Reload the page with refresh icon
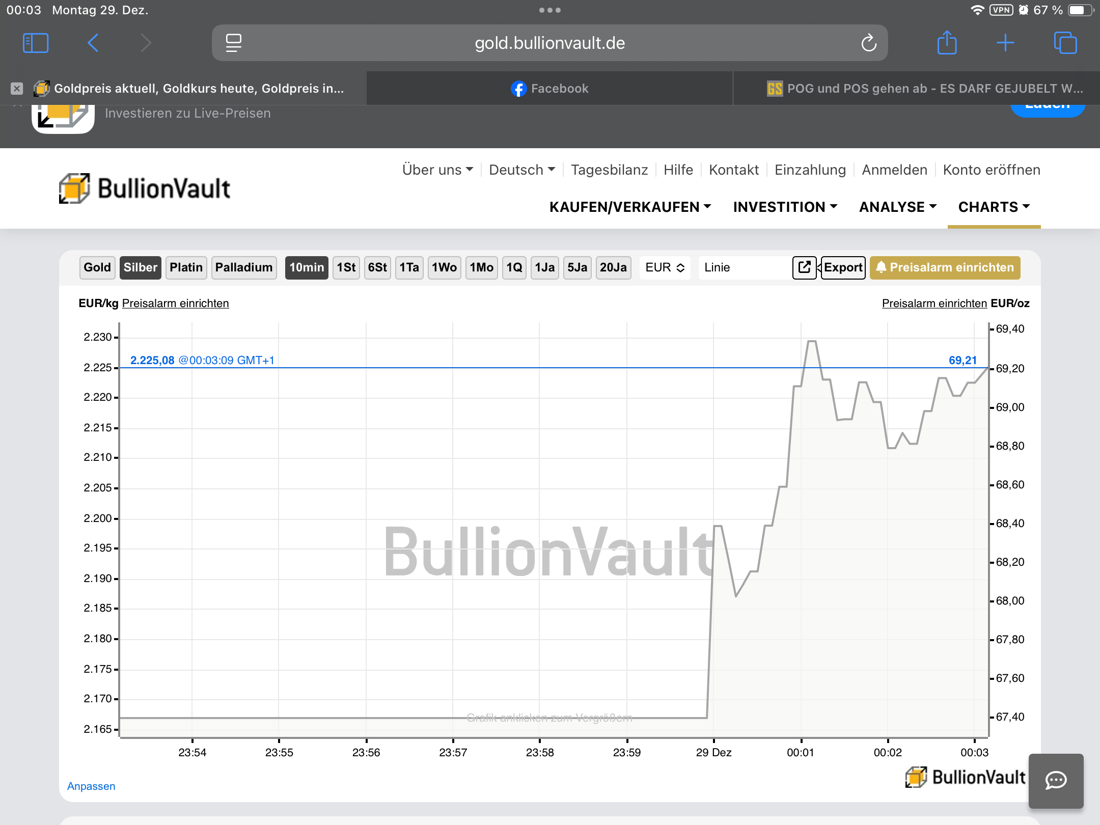The width and height of the screenshot is (1100, 825). point(869,43)
